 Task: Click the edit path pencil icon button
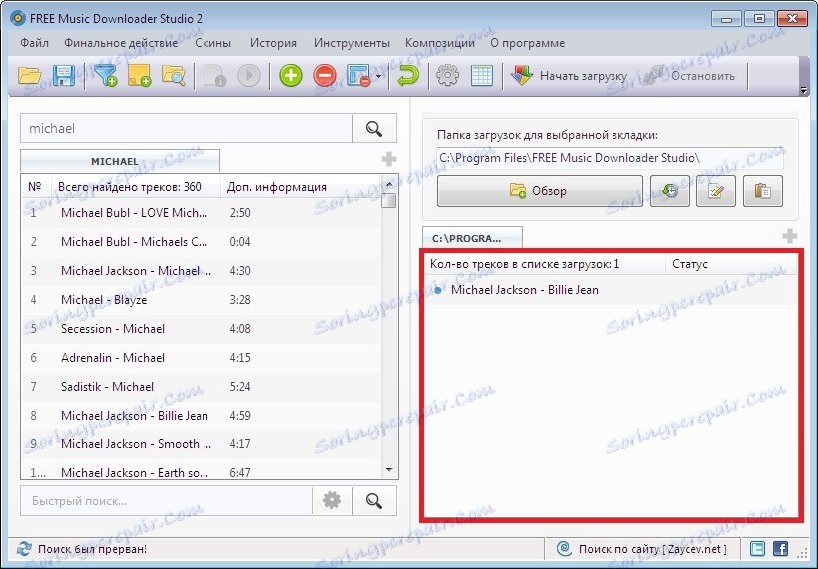pos(716,191)
